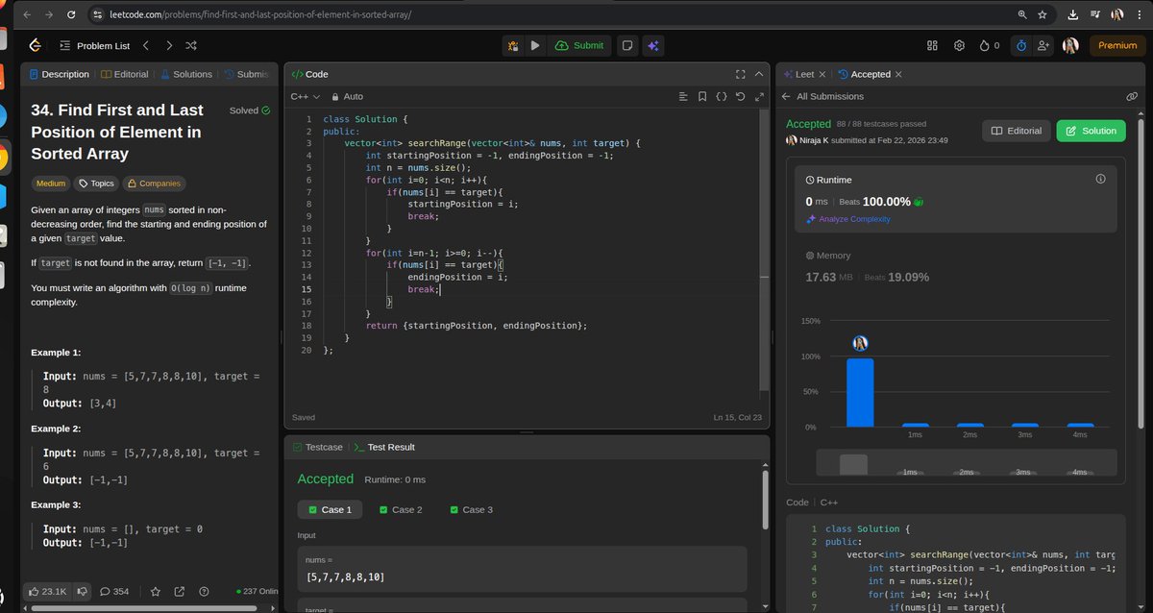Click the invite user icon

coord(1044,45)
